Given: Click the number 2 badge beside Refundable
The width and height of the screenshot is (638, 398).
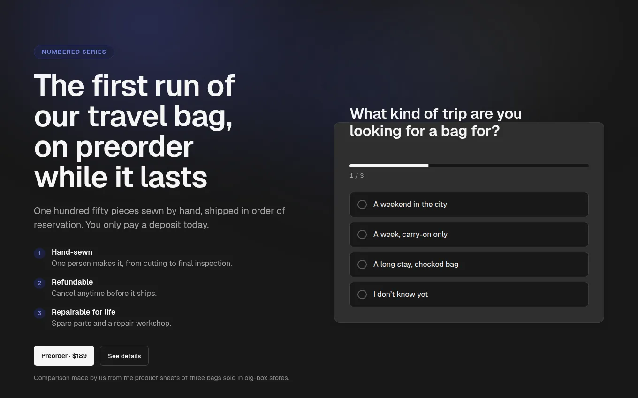Looking at the screenshot, I should 39,283.
